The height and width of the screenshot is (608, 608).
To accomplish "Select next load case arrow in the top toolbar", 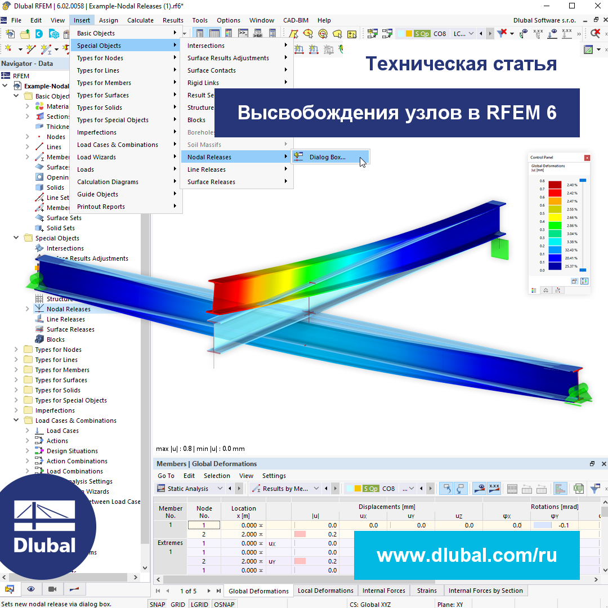I will (x=490, y=34).
